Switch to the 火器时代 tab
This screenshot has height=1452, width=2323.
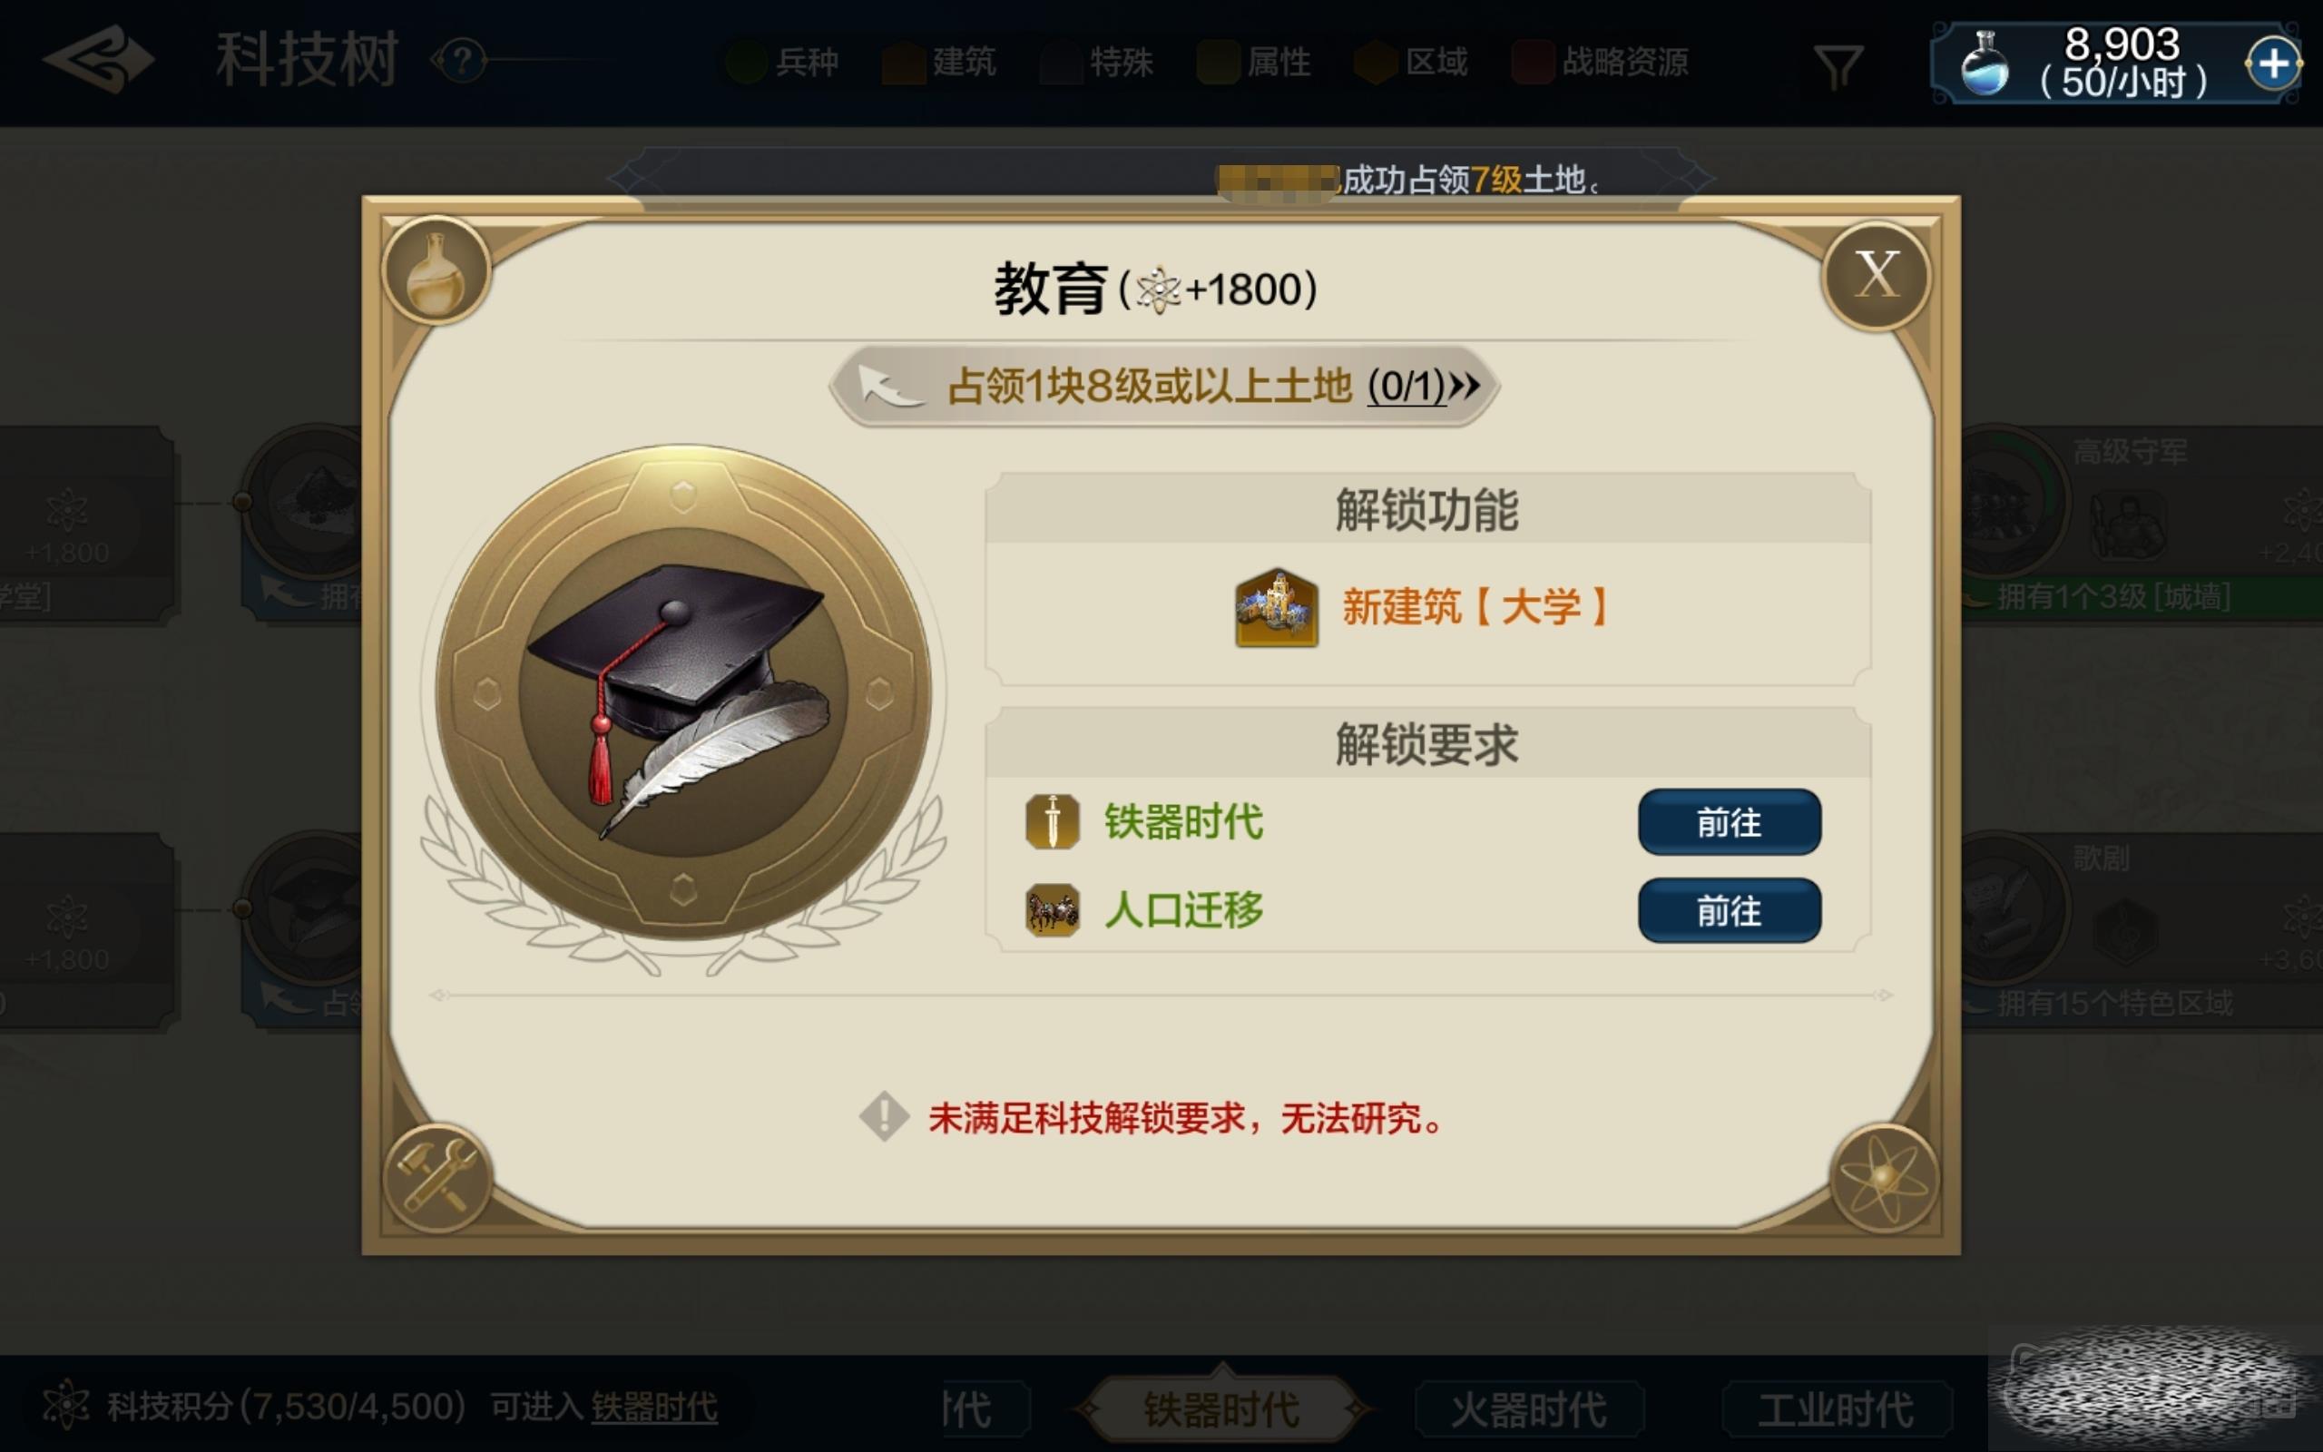coord(1528,1409)
